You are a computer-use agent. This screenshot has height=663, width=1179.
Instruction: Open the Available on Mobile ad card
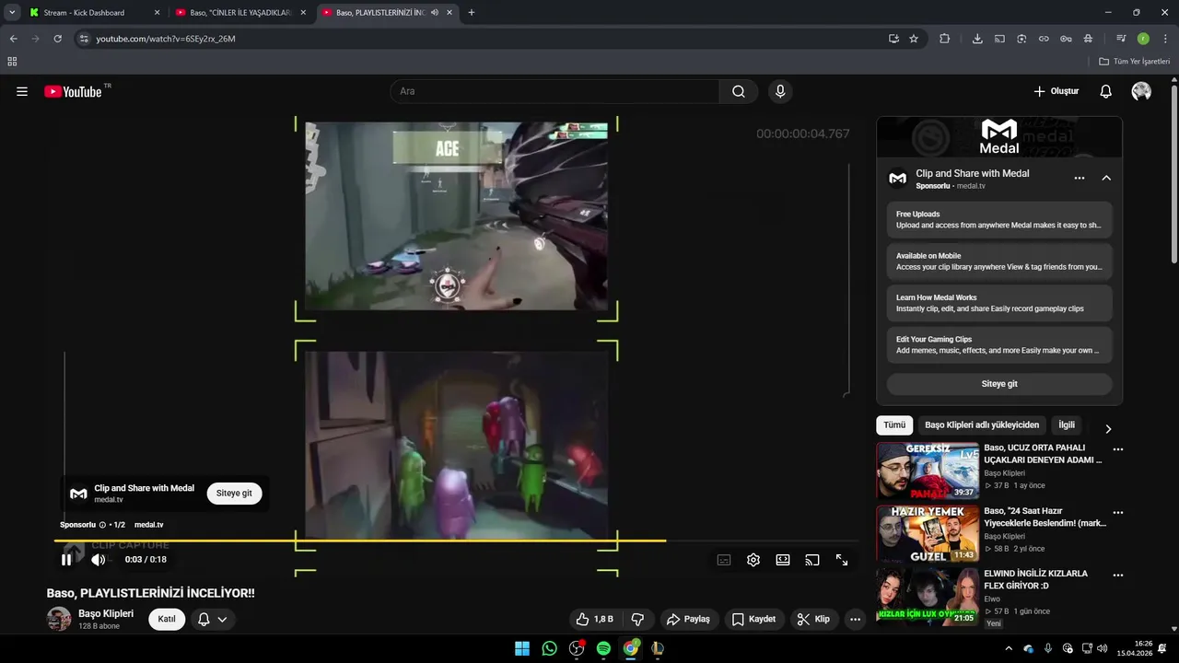click(x=999, y=262)
